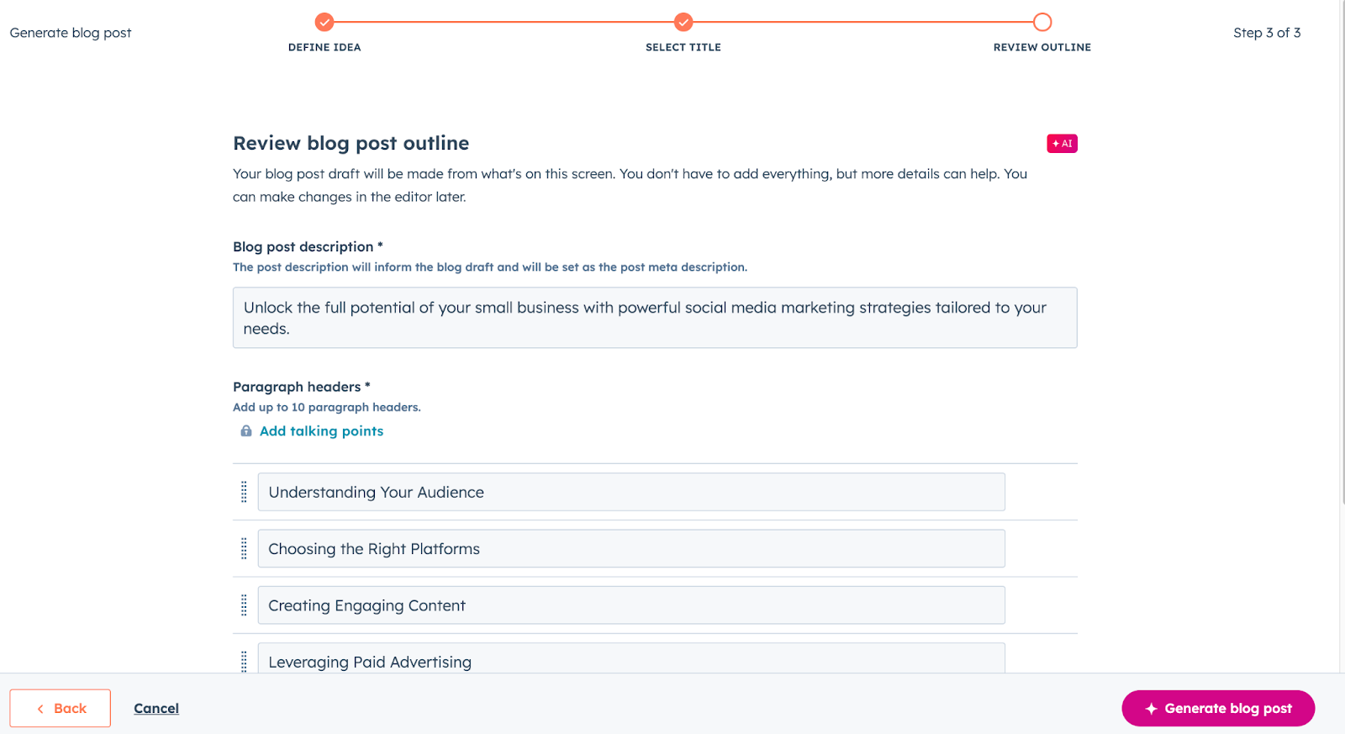Click the Review blog post outline heading
Image resolution: width=1345 pixels, height=734 pixels.
[351, 144]
